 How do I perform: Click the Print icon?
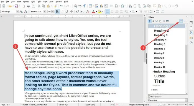click(x=29, y=6)
